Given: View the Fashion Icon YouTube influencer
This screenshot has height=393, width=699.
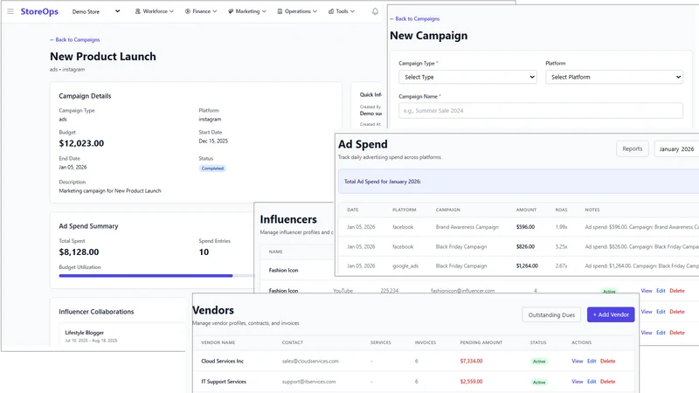Looking at the screenshot, I should click(x=647, y=291).
